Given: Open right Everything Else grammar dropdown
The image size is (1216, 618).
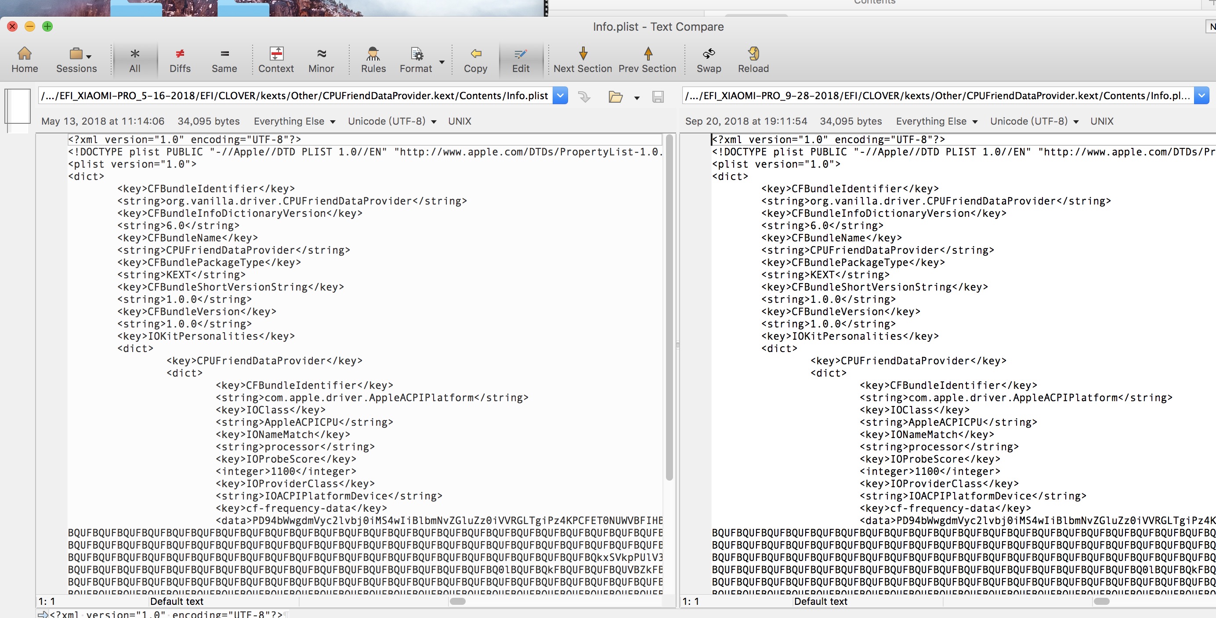Looking at the screenshot, I should point(937,121).
